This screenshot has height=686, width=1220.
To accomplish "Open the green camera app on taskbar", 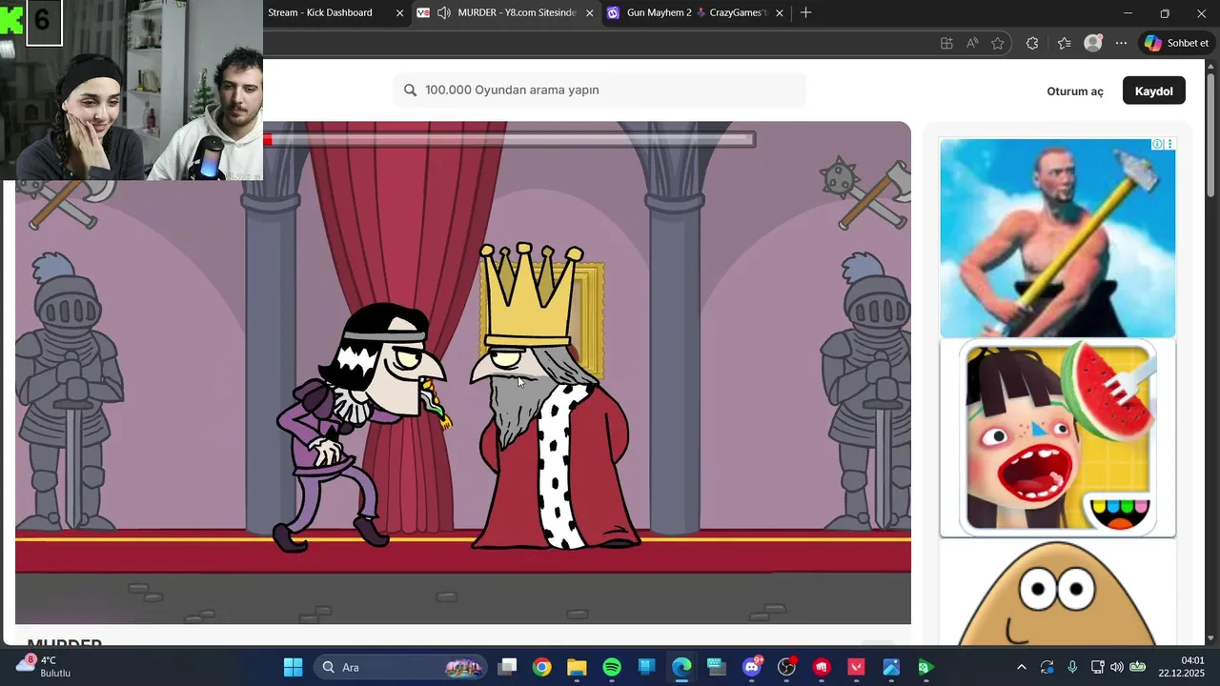I will click(925, 667).
